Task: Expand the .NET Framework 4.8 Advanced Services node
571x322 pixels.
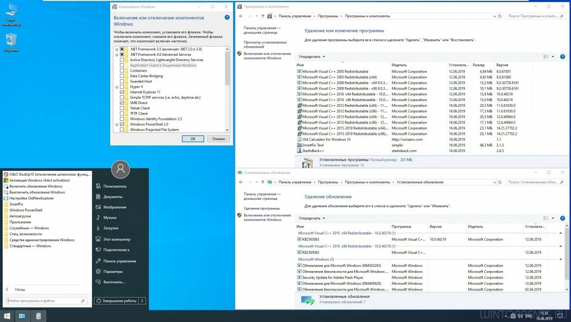Action: tap(117, 54)
